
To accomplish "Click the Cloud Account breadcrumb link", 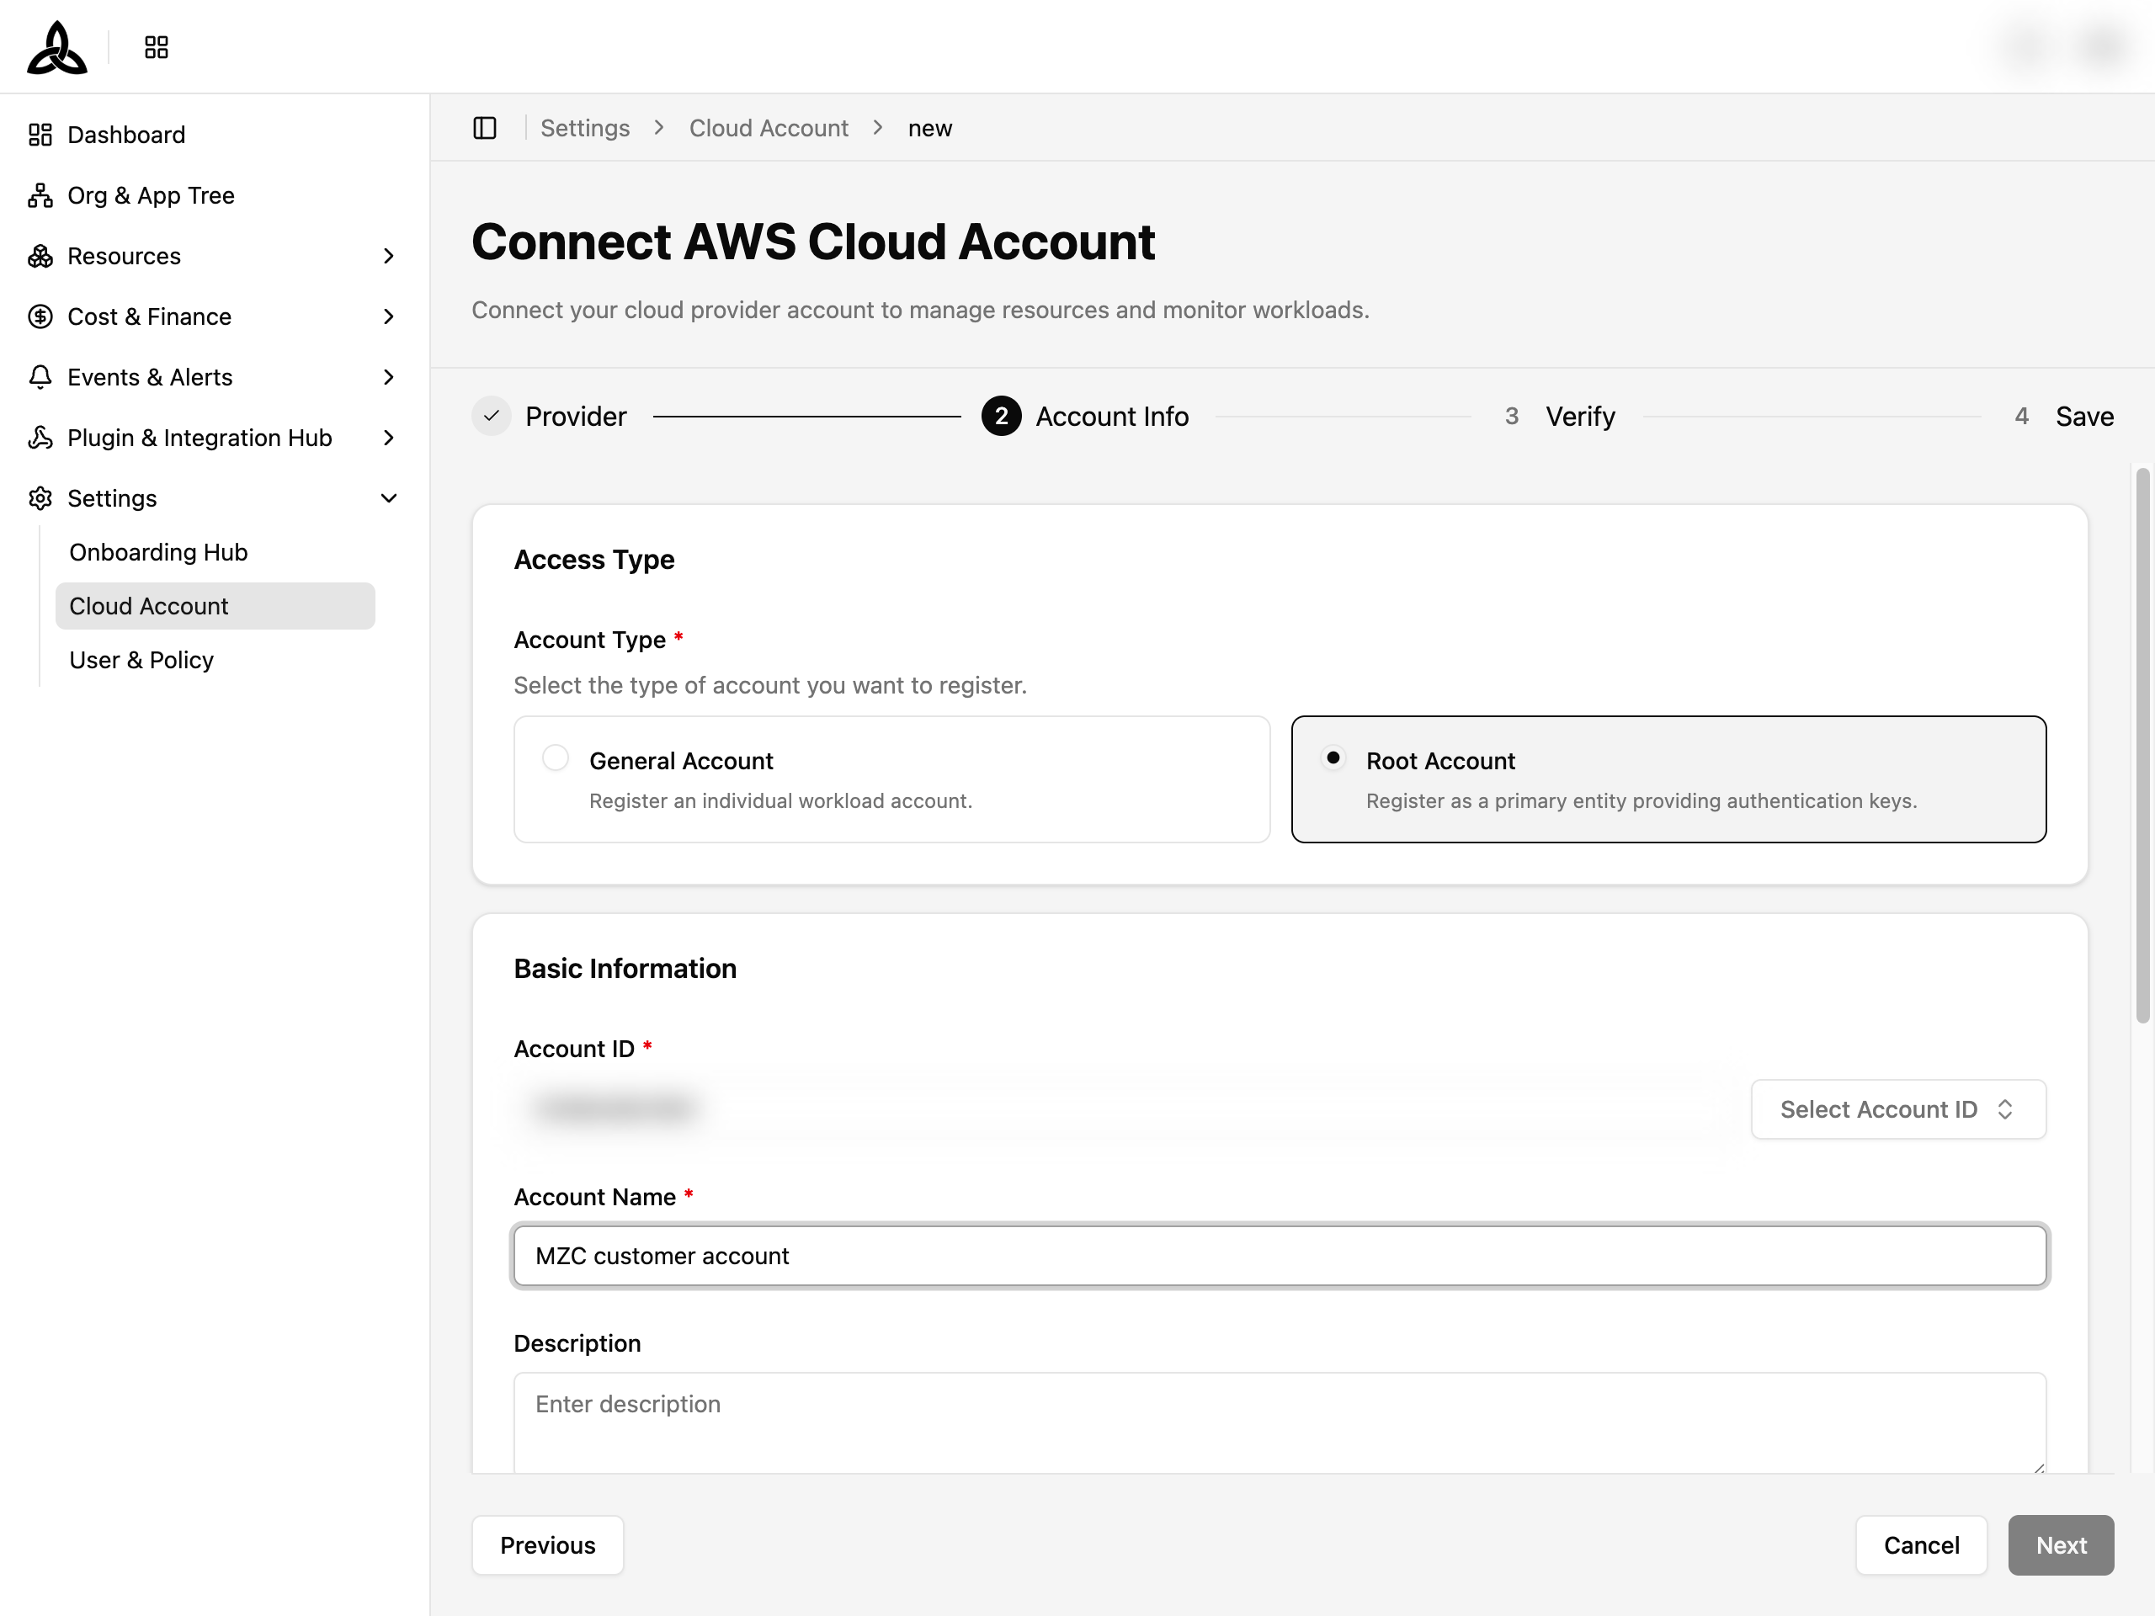I will point(769,128).
